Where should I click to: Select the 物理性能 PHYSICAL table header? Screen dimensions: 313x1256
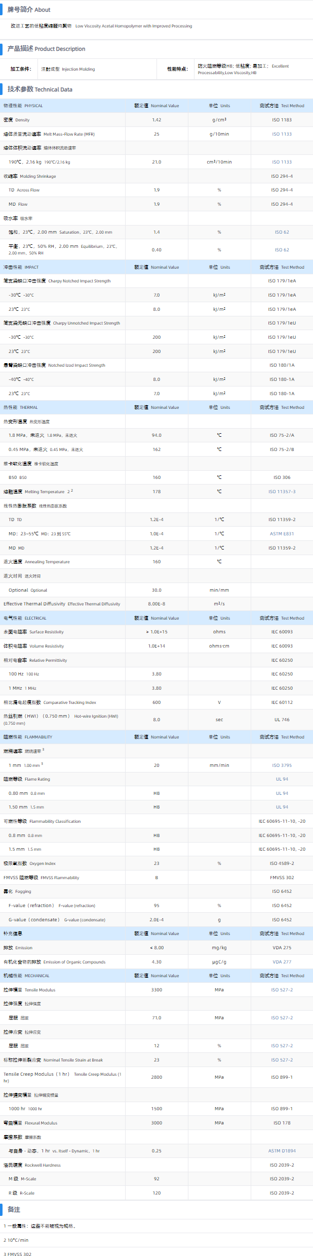(x=23, y=106)
